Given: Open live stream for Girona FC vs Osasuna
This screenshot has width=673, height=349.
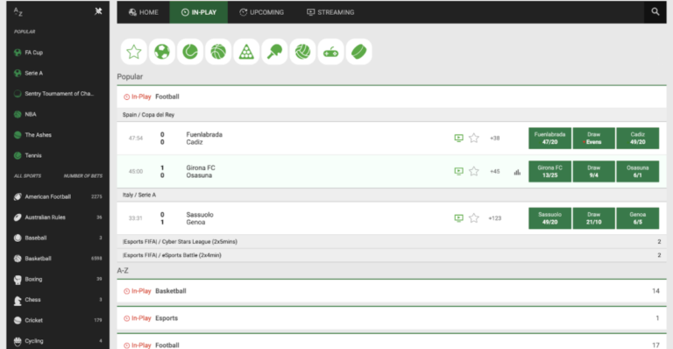Looking at the screenshot, I should tap(459, 171).
